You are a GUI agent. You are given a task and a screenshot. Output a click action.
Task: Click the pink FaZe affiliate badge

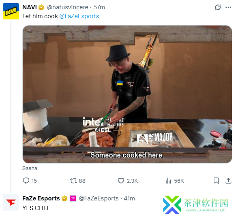[x=73, y=198]
